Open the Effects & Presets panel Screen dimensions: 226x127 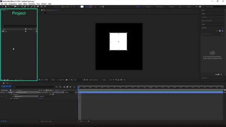click(206, 21)
